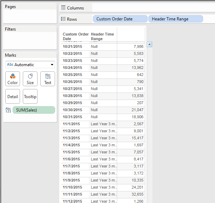Click the Null value in the 10/27/2015 row
The height and width of the screenshot is (203, 215).
94,89
